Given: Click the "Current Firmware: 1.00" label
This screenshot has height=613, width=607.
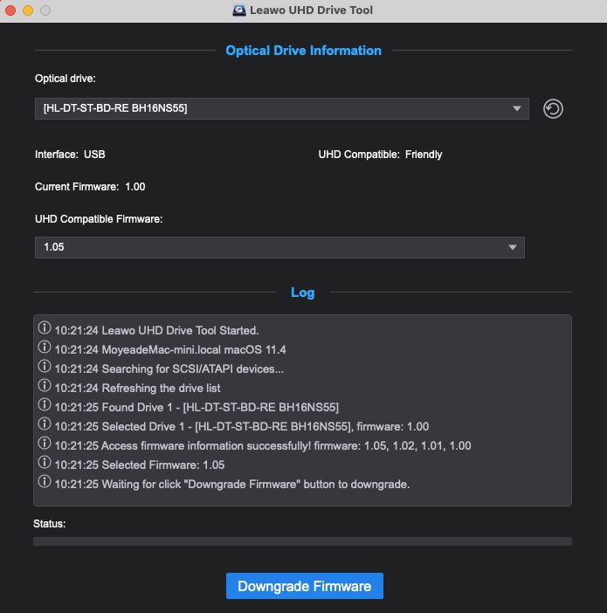Looking at the screenshot, I should click(90, 187).
